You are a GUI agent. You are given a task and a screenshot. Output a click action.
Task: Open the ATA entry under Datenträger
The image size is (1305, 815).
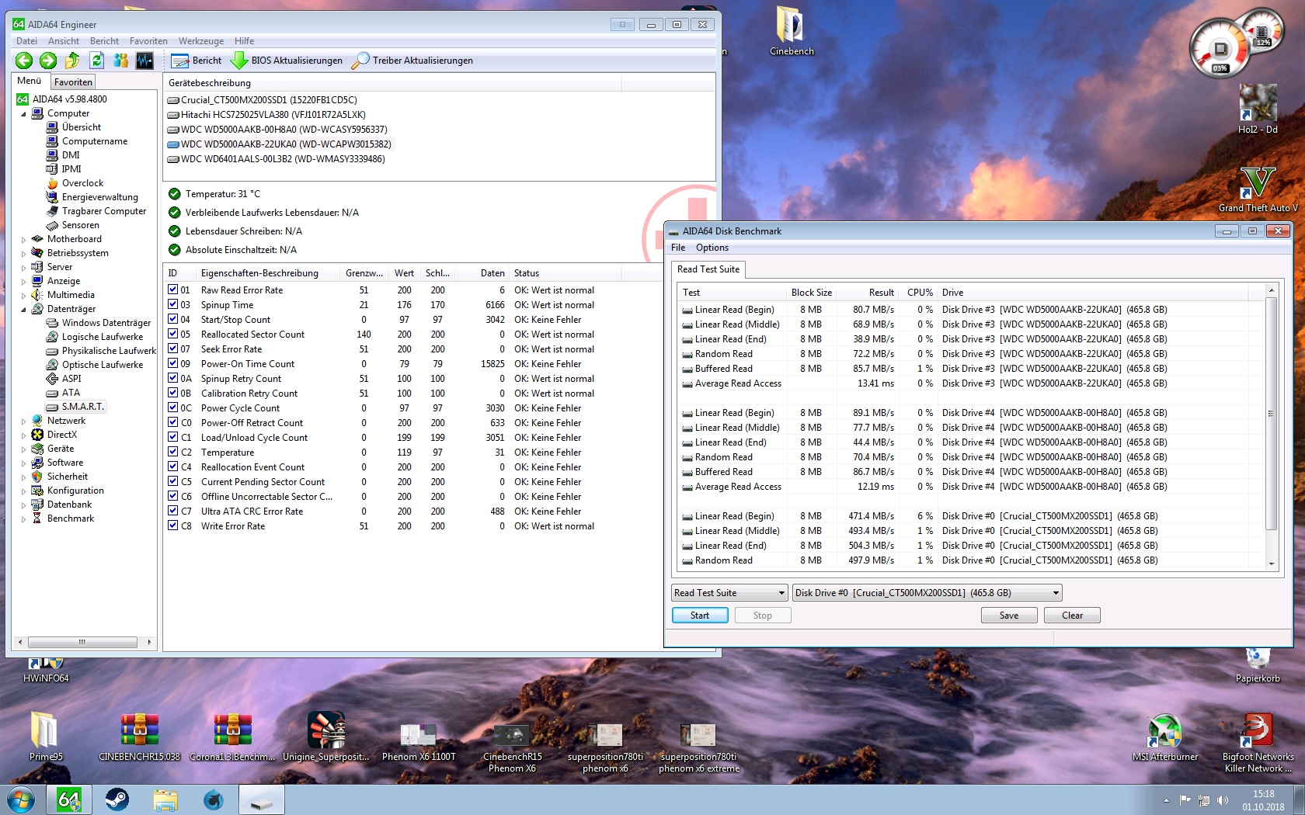pyautogui.click(x=71, y=393)
